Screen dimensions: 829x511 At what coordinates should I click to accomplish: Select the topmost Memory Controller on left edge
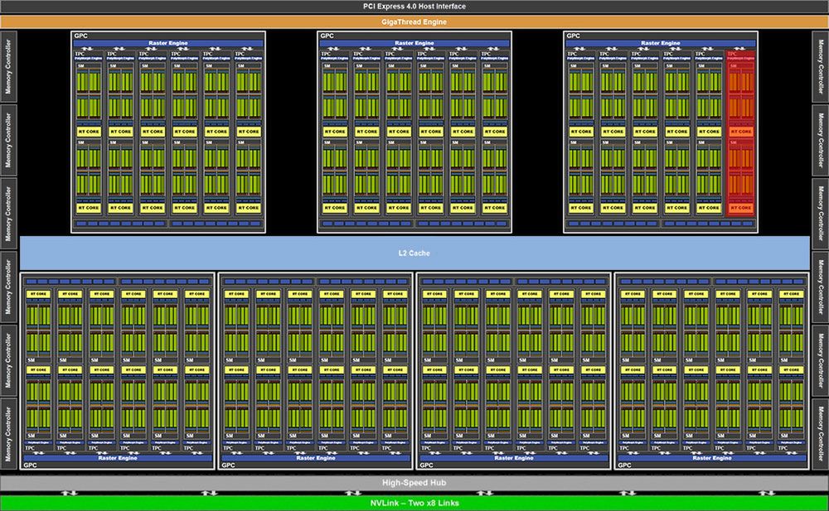[x=8, y=66]
